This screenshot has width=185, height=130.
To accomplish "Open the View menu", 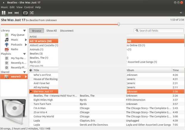I will pyautogui.click(x=19, y=7).
